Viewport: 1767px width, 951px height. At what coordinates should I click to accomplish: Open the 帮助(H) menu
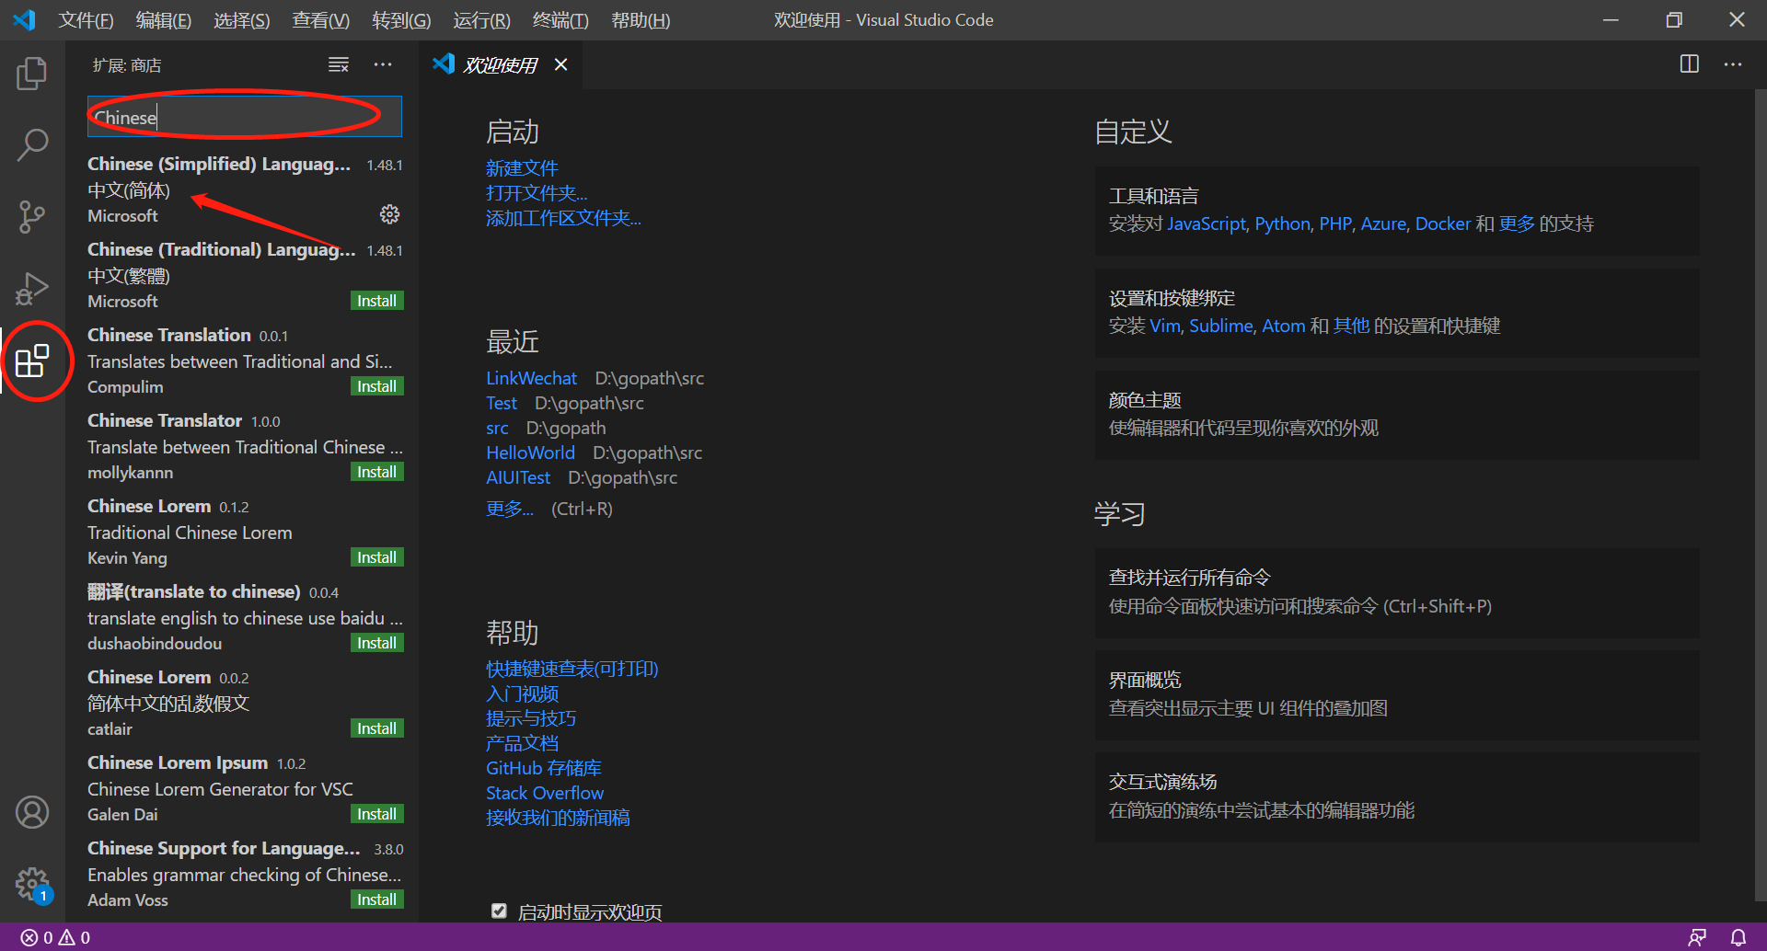[641, 20]
